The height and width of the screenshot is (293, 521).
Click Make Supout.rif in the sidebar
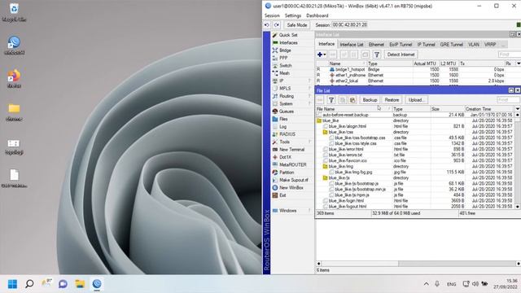click(293, 180)
